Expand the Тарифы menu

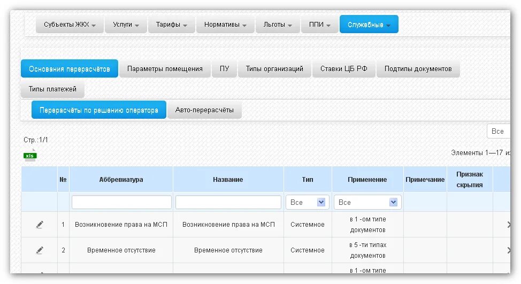pos(172,25)
